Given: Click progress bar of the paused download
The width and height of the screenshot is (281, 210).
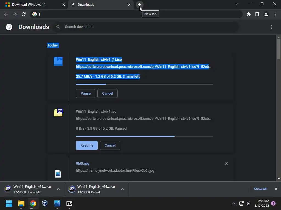Looking at the screenshot, I should coord(144,136).
